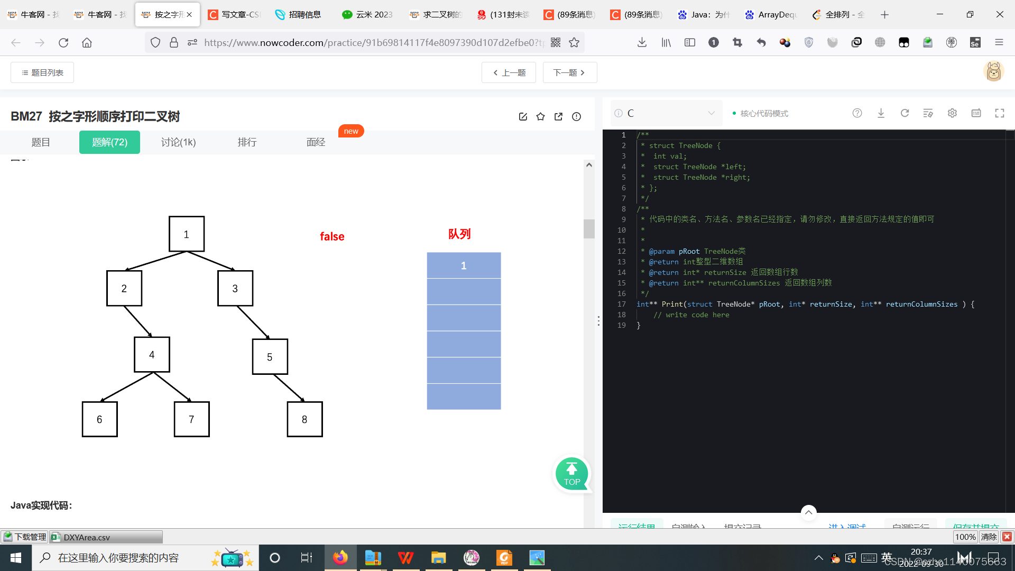Click the nowcoder URL address bar
Viewport: 1015px width, 571px height.
click(373, 42)
